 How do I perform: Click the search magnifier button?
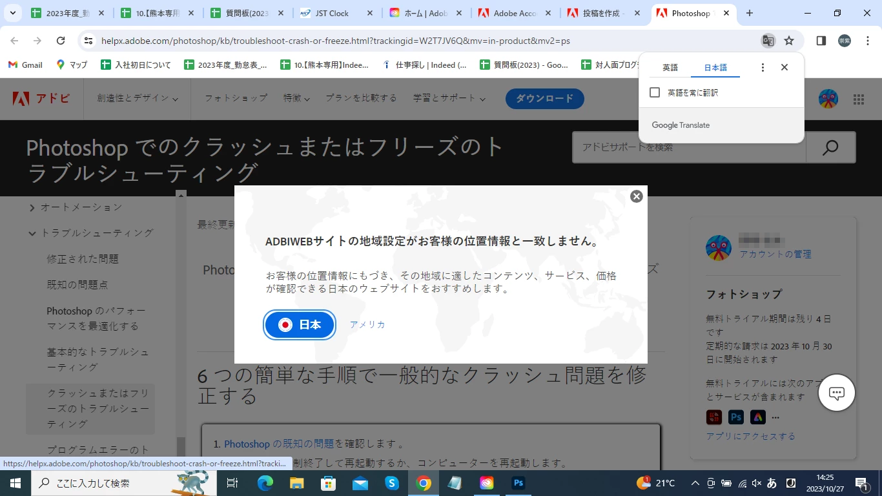coord(831,147)
